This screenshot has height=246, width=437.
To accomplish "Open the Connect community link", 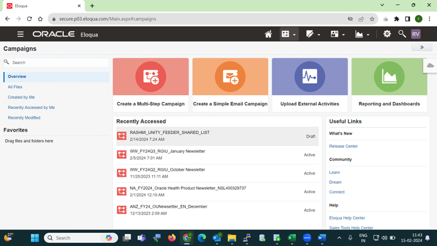I will (337, 192).
